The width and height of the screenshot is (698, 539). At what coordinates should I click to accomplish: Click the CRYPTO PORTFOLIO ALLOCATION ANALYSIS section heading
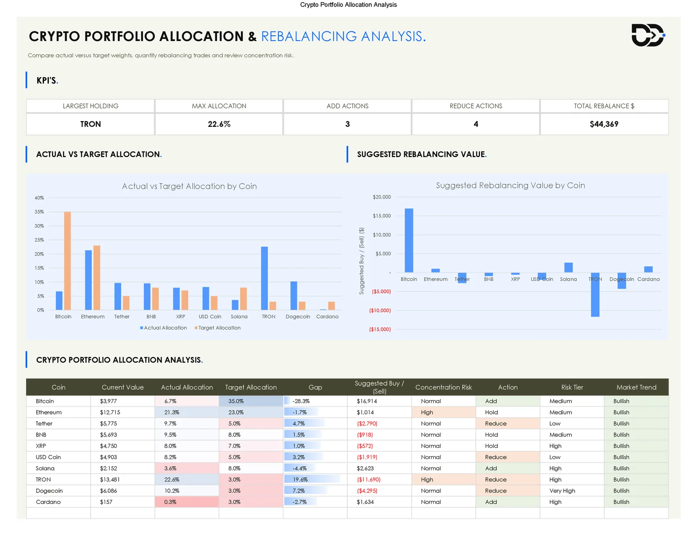click(120, 360)
